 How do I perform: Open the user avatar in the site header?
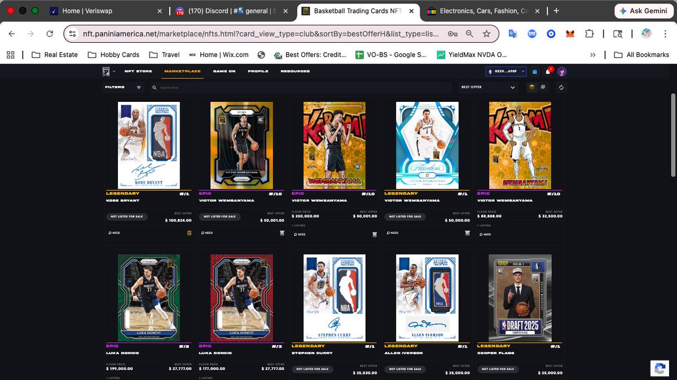(562, 71)
